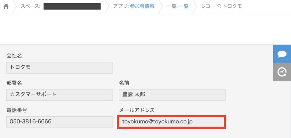Select the 部署名 field label
The width and height of the screenshot is (291, 138).
click(x=14, y=83)
